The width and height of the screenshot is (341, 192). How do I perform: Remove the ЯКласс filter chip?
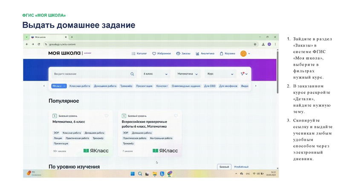64,86
